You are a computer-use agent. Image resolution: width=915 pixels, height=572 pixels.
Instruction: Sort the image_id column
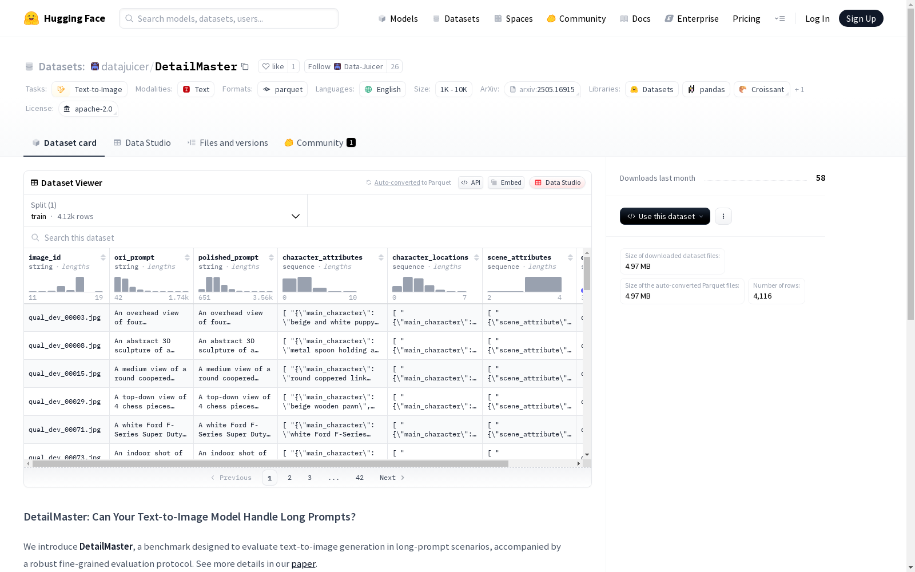coord(103,257)
